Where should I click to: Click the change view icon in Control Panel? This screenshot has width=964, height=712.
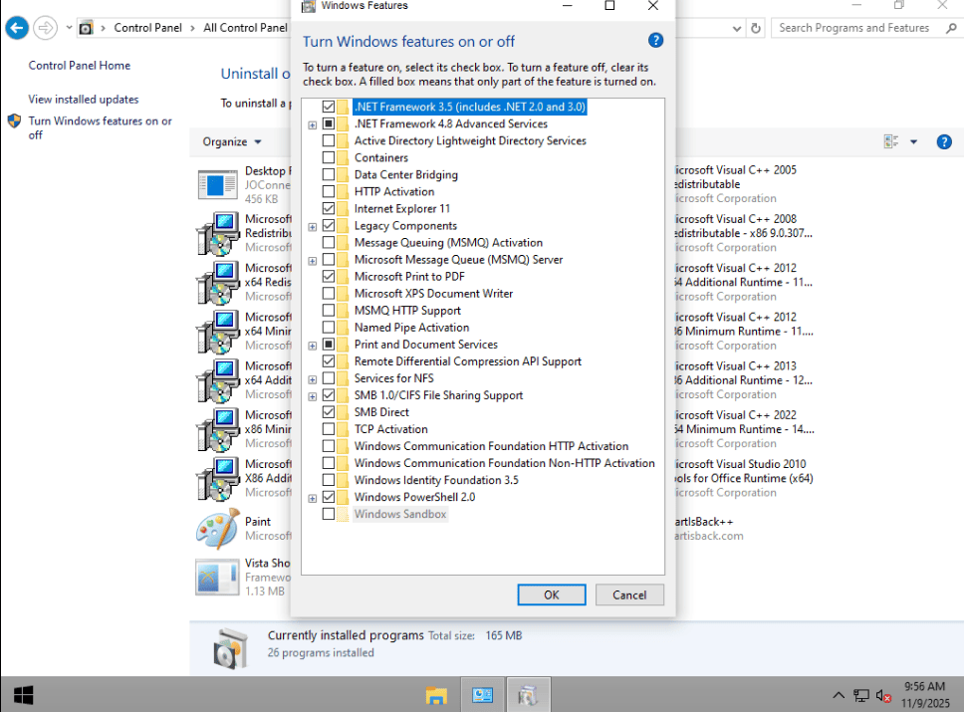(891, 142)
